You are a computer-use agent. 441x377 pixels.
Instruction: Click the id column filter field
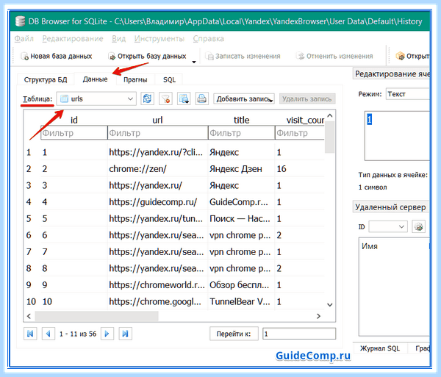pos(74,133)
